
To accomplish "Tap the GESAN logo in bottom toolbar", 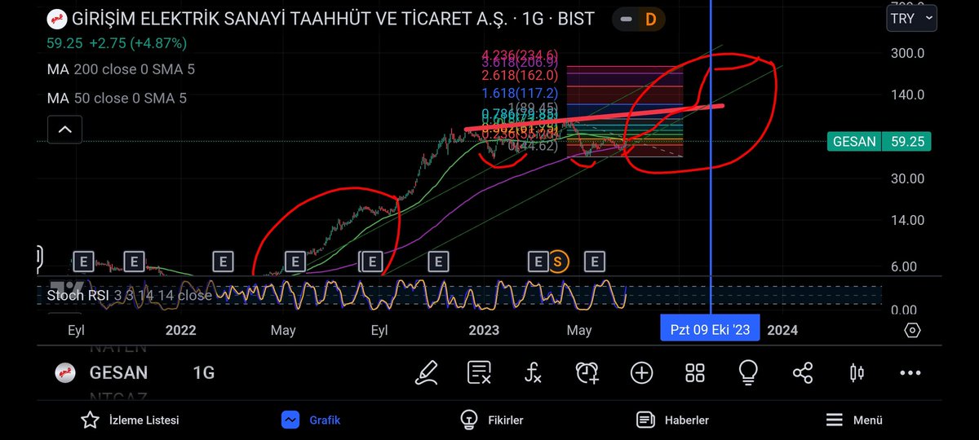I will coord(64,372).
